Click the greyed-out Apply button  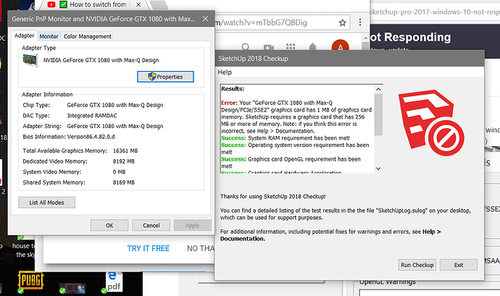pyautogui.click(x=192, y=225)
